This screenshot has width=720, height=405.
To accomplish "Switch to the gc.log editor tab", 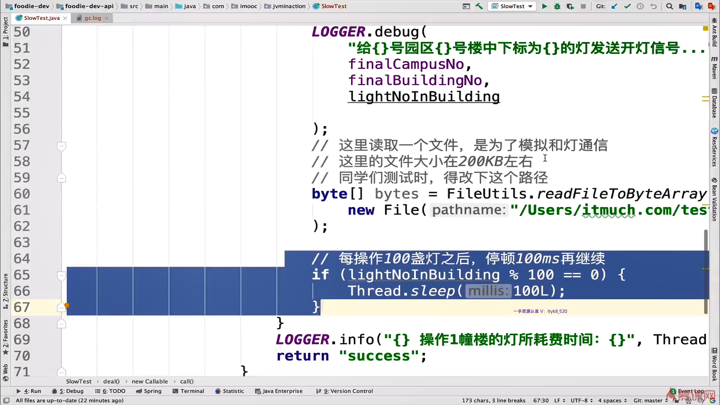I will pyautogui.click(x=92, y=18).
